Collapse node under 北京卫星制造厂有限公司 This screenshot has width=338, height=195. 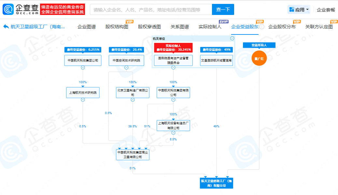133,100
